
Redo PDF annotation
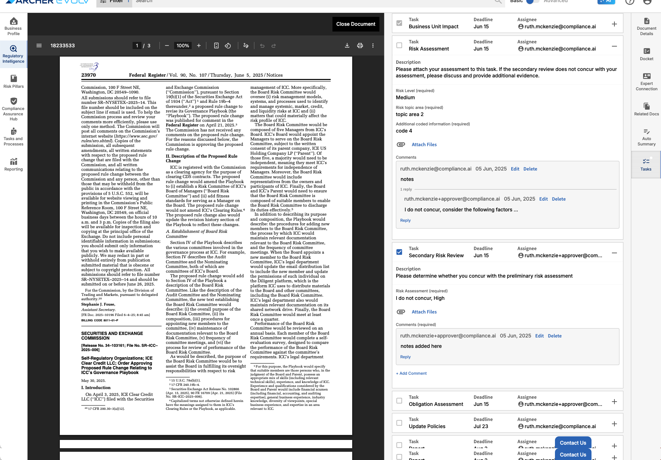[274, 45]
